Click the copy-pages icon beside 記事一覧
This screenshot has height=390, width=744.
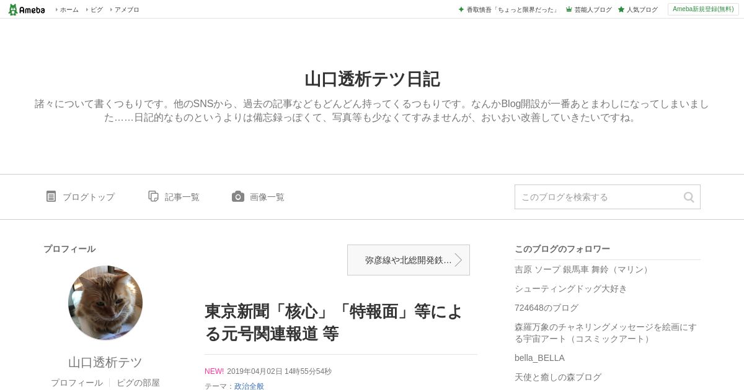(x=153, y=196)
